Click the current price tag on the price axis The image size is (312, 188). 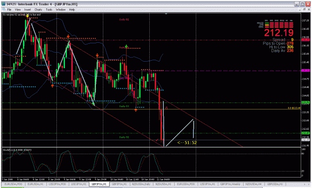tap(306, 140)
